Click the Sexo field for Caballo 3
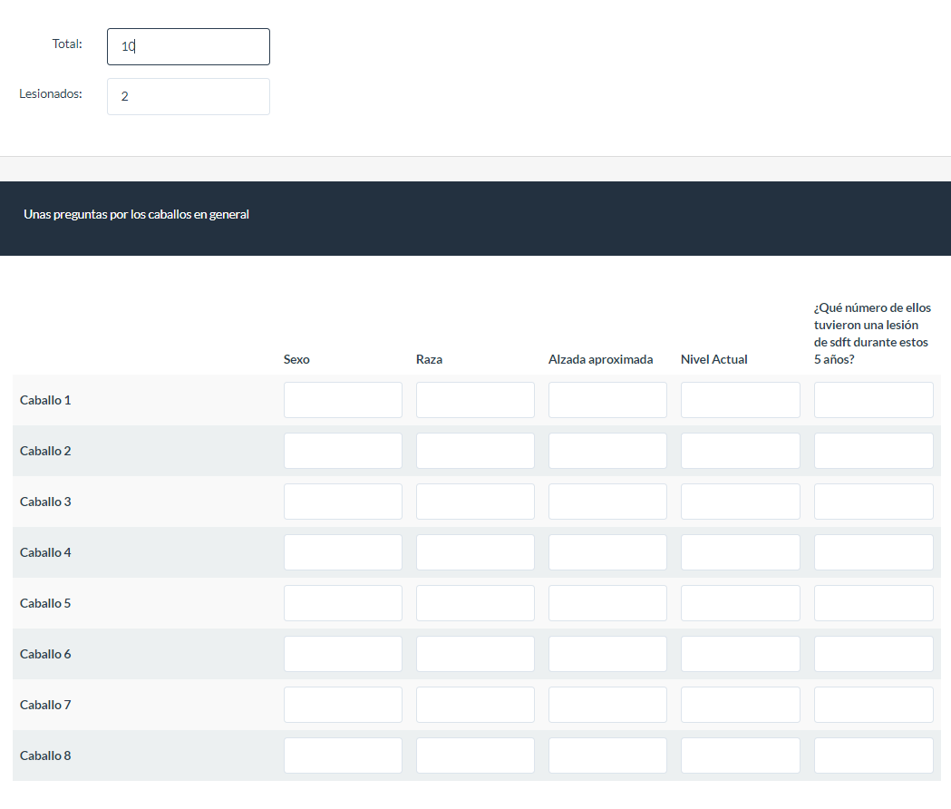Viewport: 951px width, 809px height. click(x=343, y=502)
